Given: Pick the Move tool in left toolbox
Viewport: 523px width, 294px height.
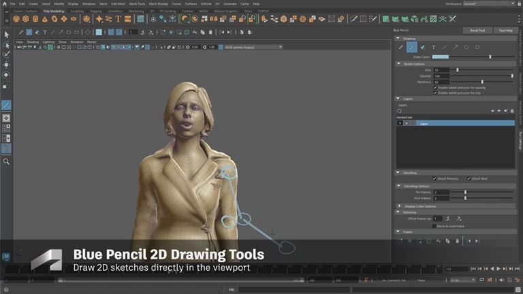Looking at the screenshot, I should pos(6,65).
